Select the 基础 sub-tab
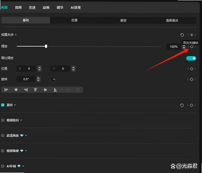The image size is (202, 173). coord(25,20)
